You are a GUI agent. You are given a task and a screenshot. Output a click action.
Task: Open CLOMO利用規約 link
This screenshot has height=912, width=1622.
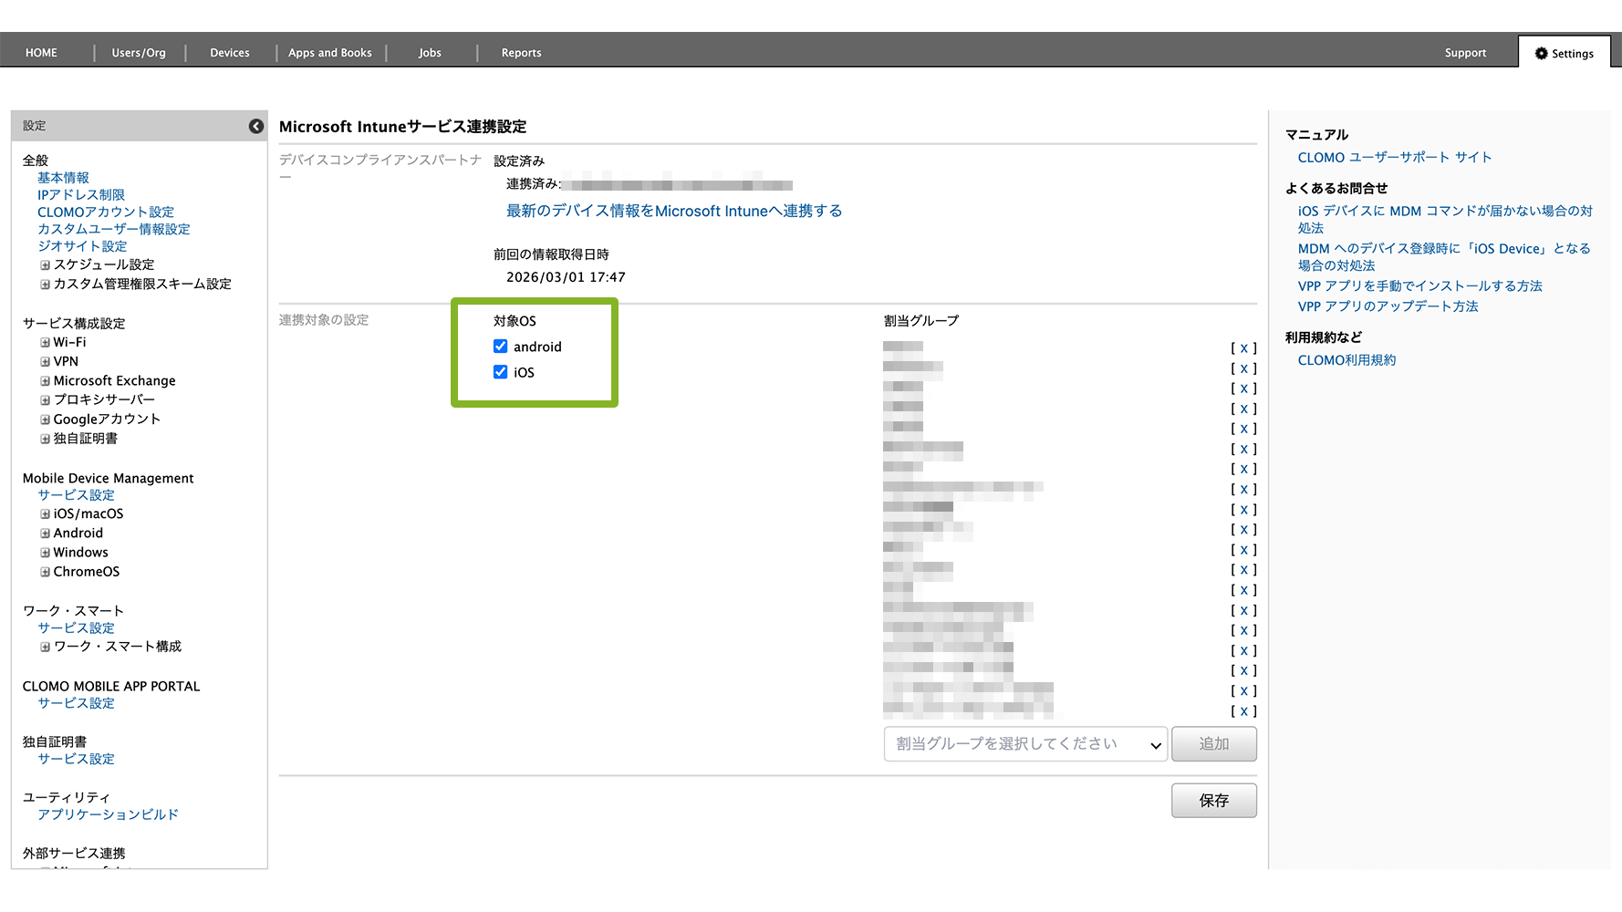click(1346, 360)
